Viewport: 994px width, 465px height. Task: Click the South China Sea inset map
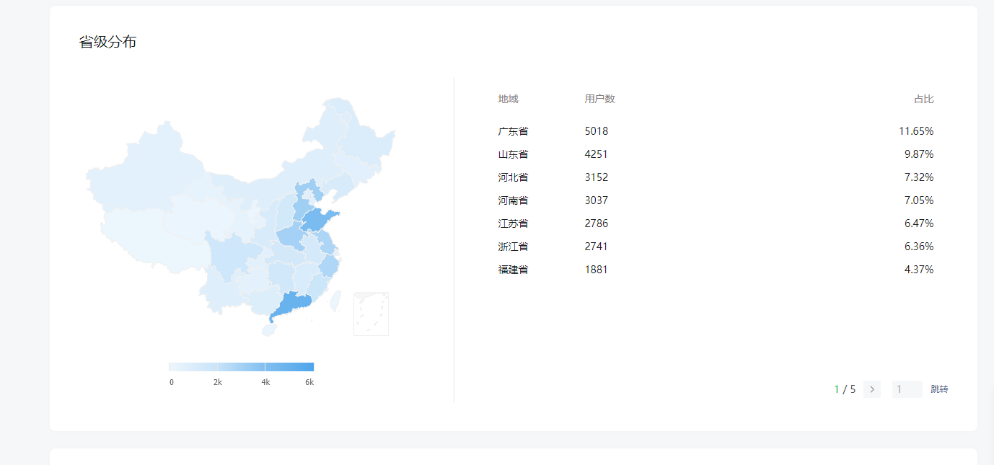pyautogui.click(x=371, y=314)
